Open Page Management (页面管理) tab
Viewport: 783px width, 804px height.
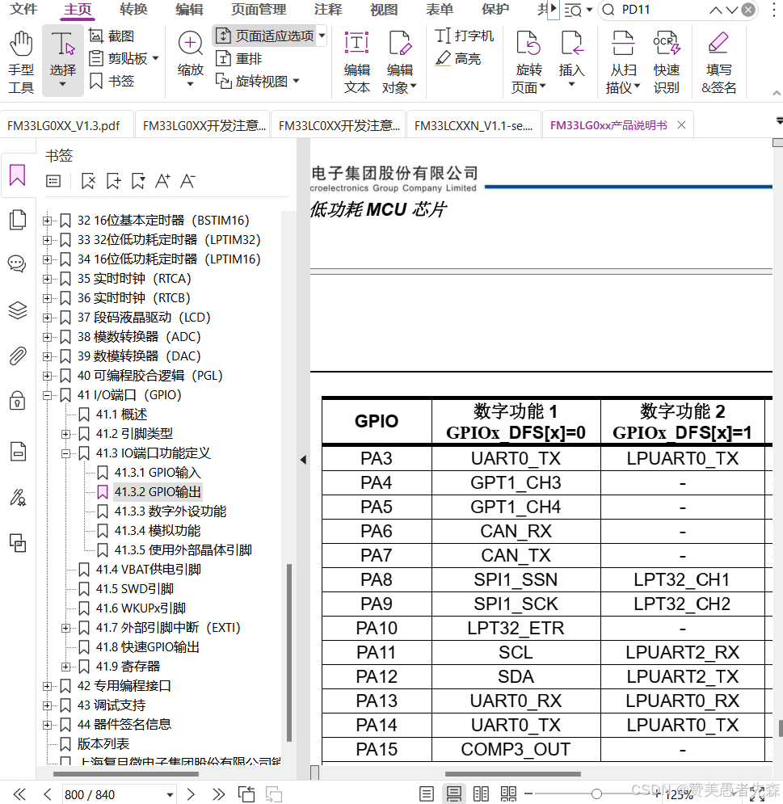259,9
